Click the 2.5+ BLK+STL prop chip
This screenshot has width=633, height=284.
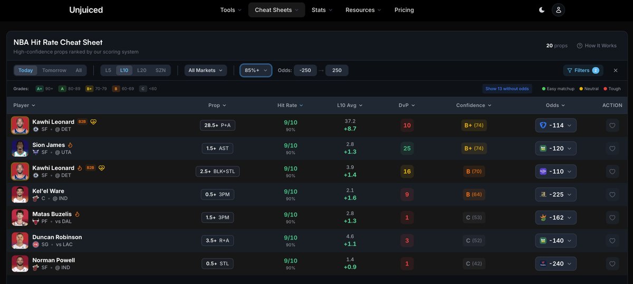point(217,171)
